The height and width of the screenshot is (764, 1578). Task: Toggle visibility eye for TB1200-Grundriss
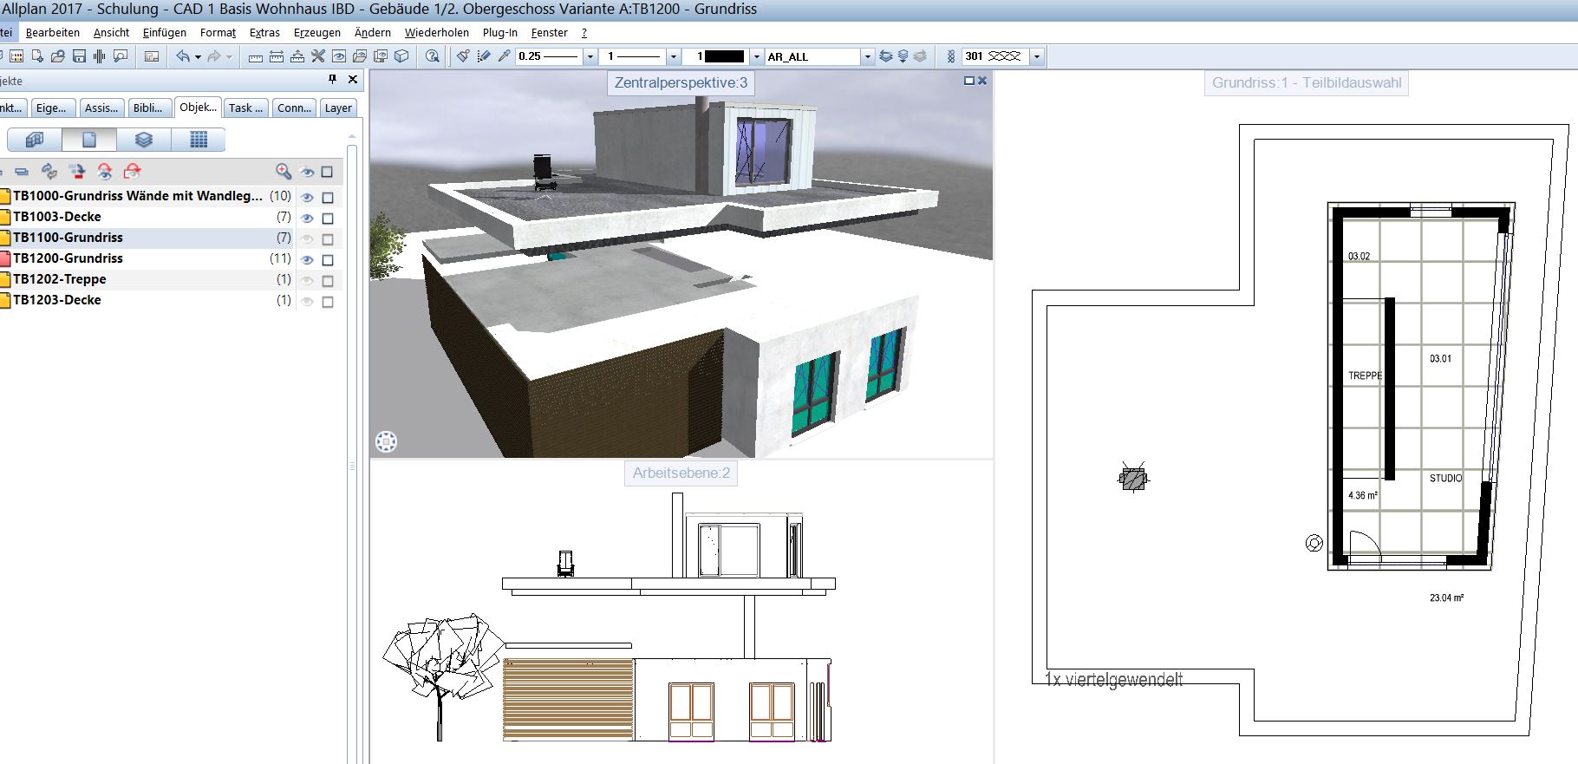pyautogui.click(x=307, y=259)
